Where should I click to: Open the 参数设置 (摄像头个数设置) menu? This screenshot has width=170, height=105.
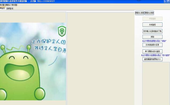[9, 5]
